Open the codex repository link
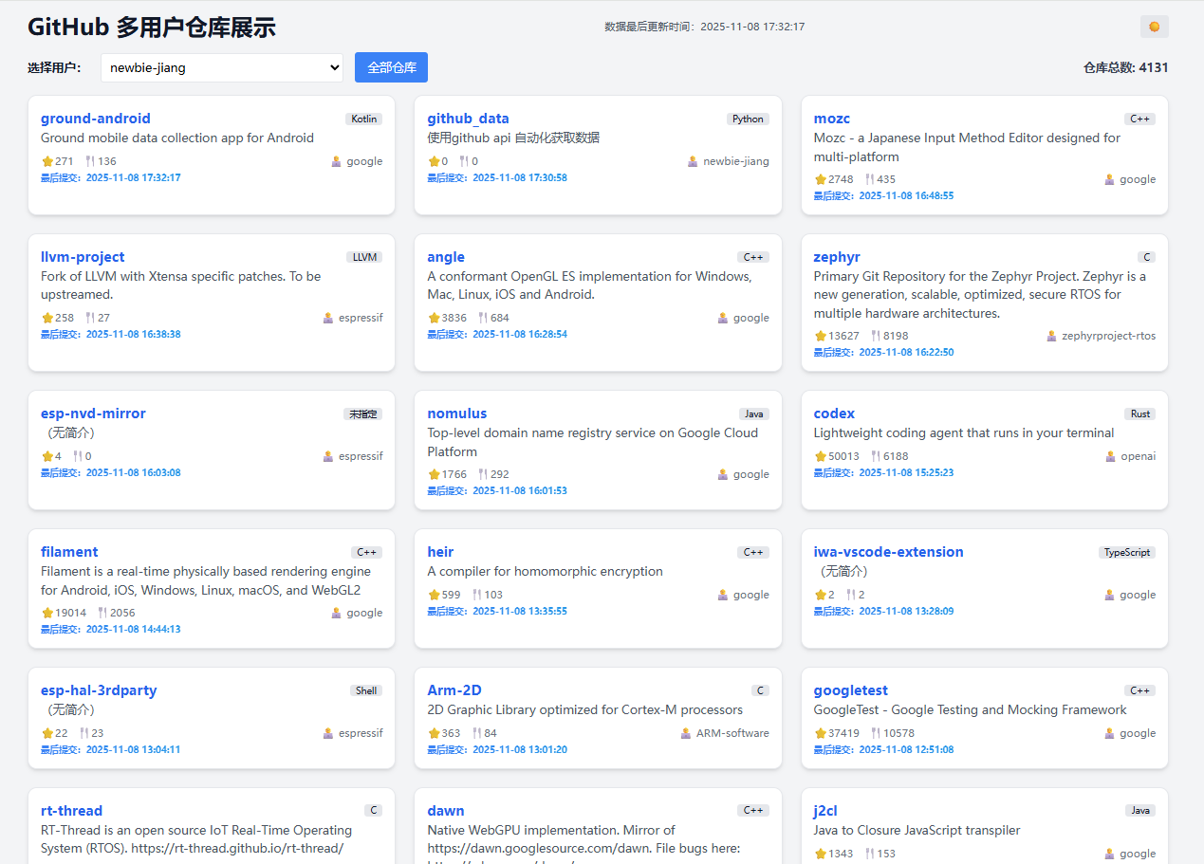 pyautogui.click(x=834, y=414)
